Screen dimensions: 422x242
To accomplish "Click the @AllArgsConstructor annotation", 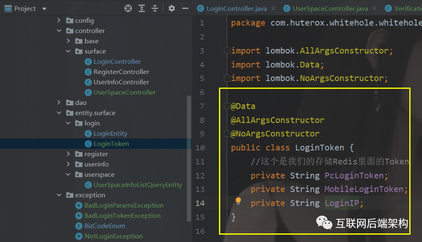I will (x=278, y=120).
